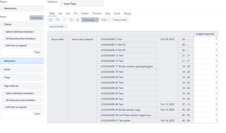
Task: Select row LOGGSAKER-83 Test
Action: (127, 93)
